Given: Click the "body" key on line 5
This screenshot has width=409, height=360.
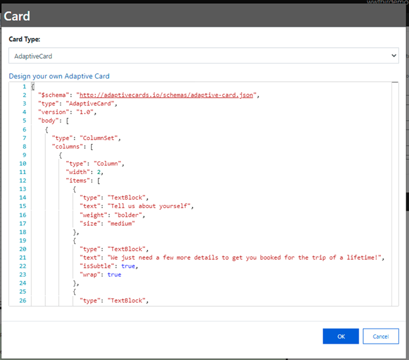Looking at the screenshot, I should [49, 120].
